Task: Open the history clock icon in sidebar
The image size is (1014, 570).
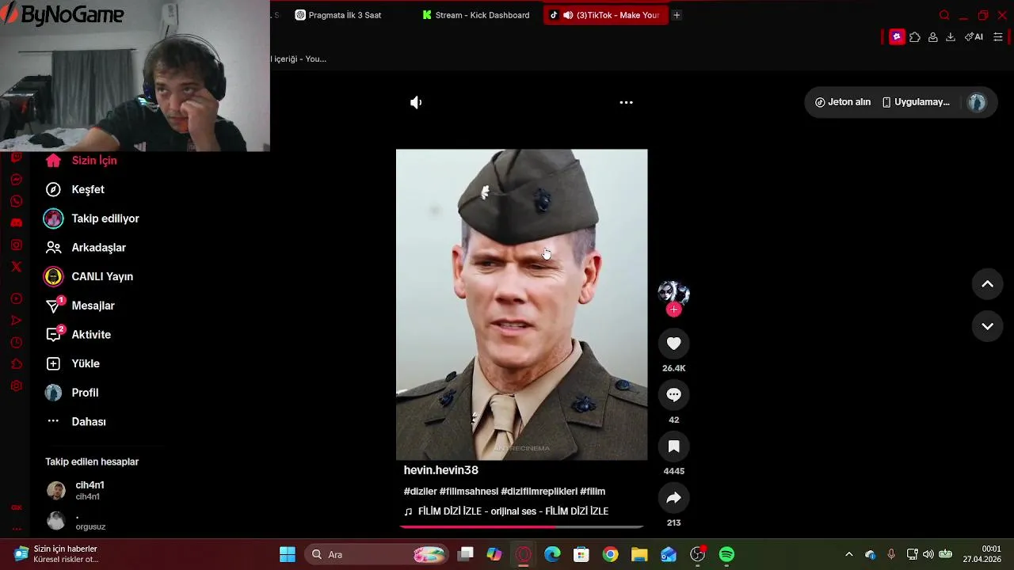Action: pos(16,343)
